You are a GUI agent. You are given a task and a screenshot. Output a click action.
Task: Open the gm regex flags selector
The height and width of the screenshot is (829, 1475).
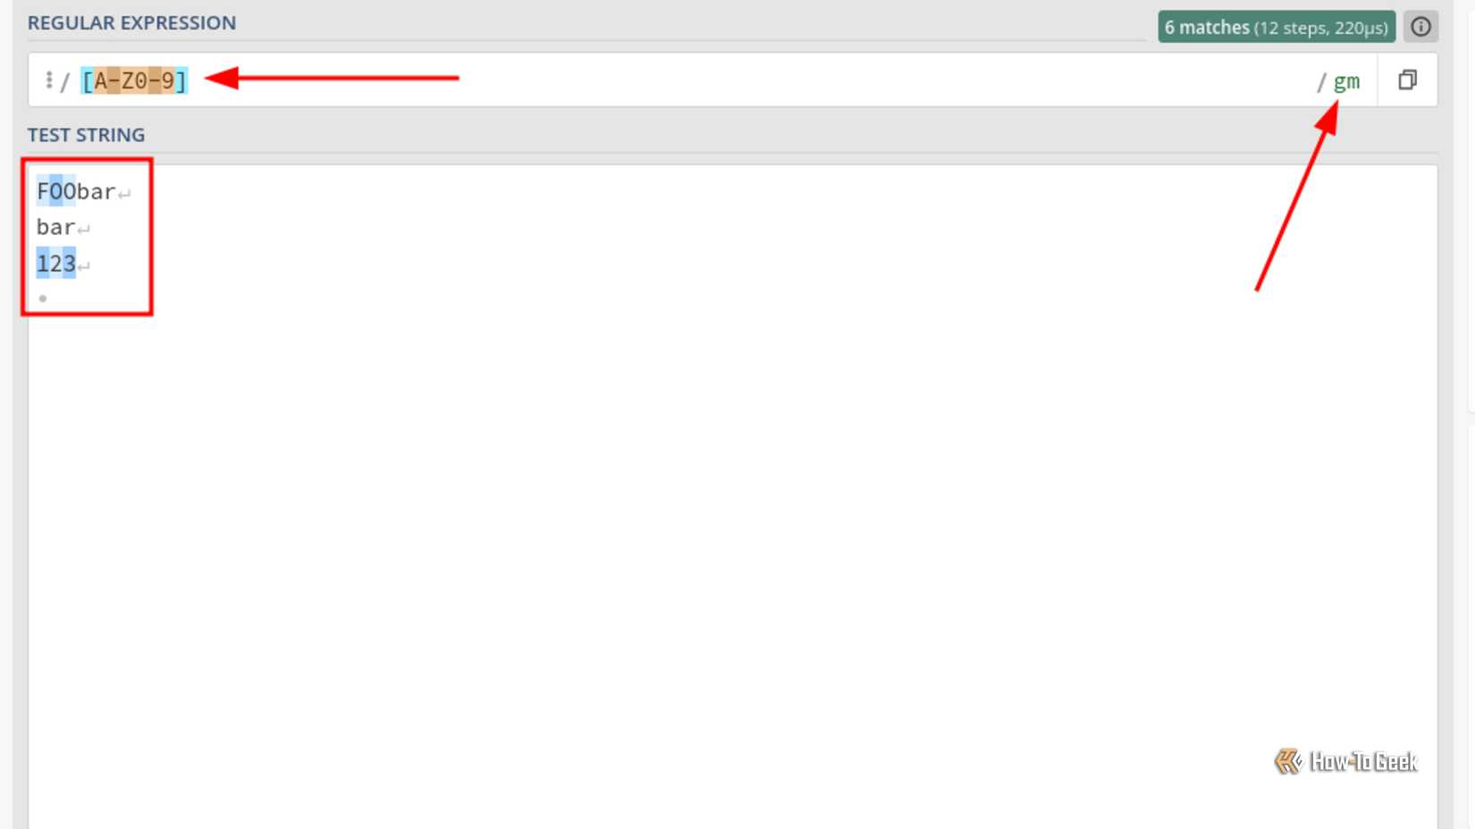pyautogui.click(x=1346, y=81)
